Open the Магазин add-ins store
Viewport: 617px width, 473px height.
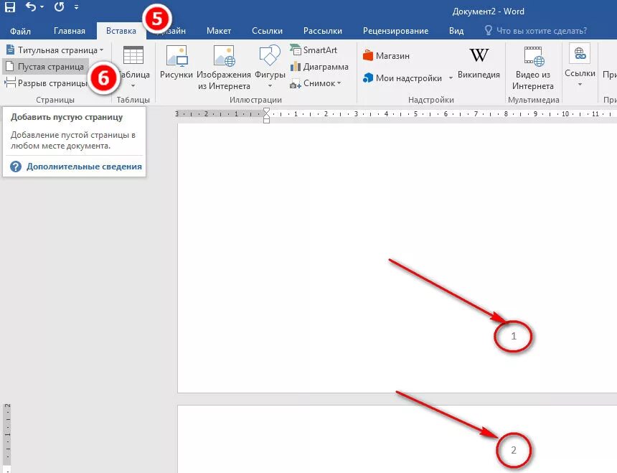tap(386, 56)
